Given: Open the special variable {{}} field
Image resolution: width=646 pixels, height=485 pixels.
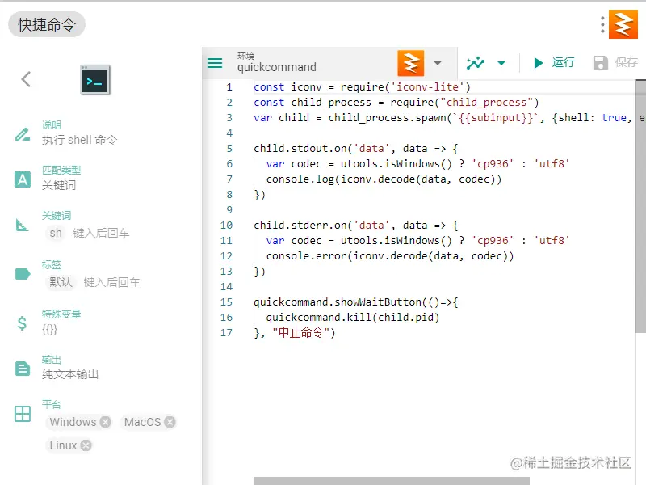Looking at the screenshot, I should pos(49,330).
